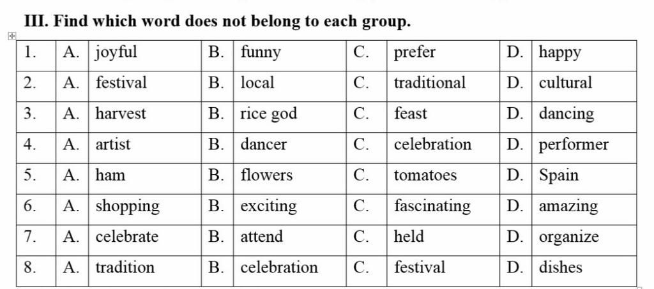Click the table move handle icon
This screenshot has width=654, height=289.
11,36
